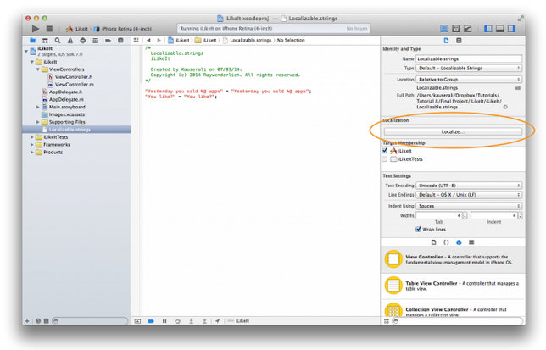Image resolution: width=546 pixels, height=350 pixels.
Task: Toggle the Utilities panel visibility
Action: pyautogui.click(x=511, y=29)
